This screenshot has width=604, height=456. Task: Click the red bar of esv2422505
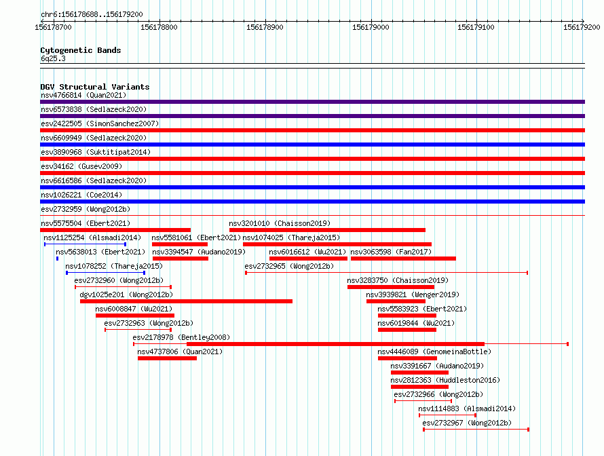tap(312, 130)
